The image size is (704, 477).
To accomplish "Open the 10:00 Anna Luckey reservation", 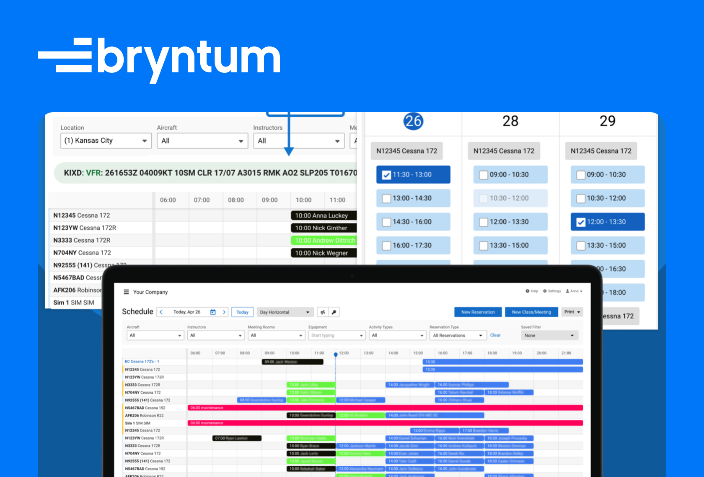I will 324,215.
